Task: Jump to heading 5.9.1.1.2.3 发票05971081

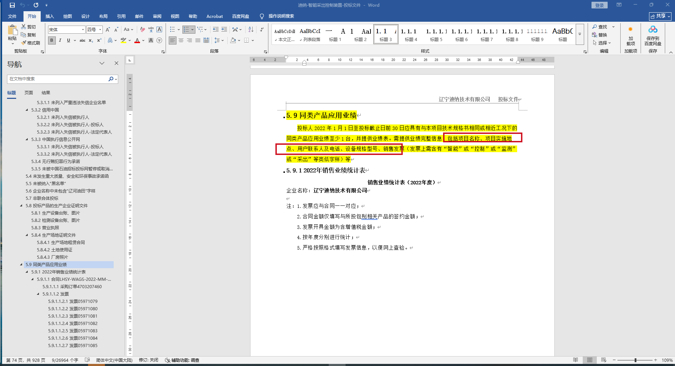Action: pyautogui.click(x=73, y=316)
